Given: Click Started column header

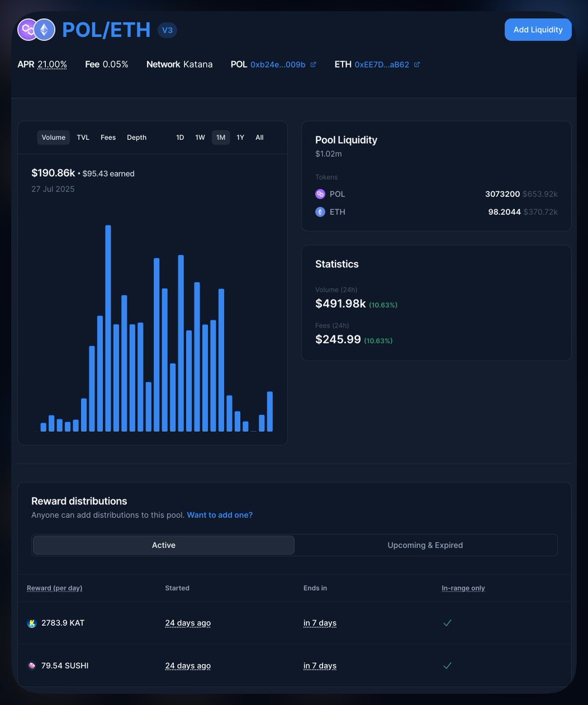Looking at the screenshot, I should 177,588.
